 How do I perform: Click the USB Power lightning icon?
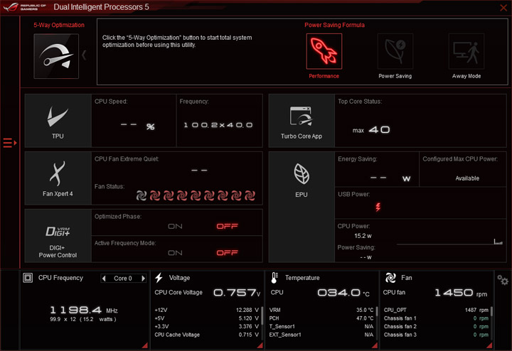coord(378,207)
